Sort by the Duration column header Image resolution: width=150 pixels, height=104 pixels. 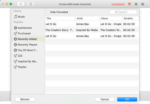click(x=131, y=18)
